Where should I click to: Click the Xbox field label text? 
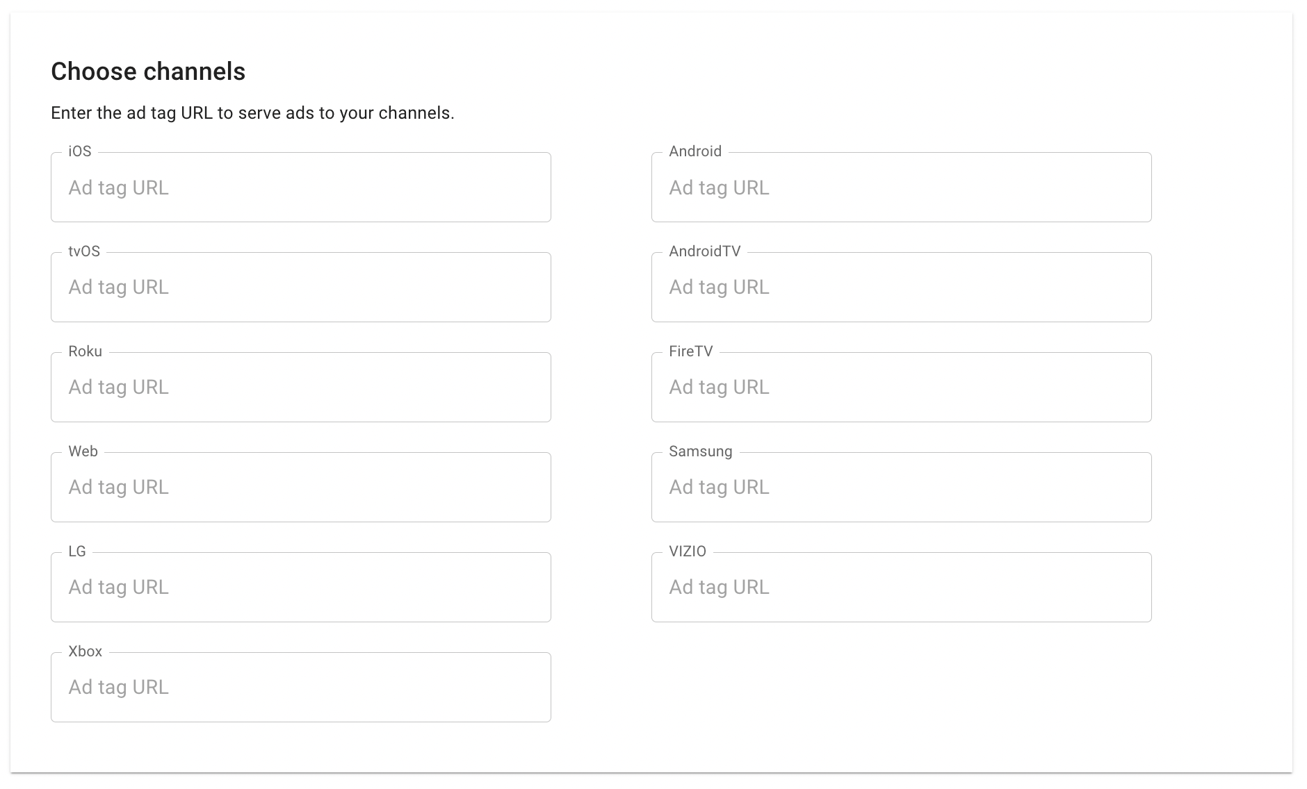[x=86, y=651]
